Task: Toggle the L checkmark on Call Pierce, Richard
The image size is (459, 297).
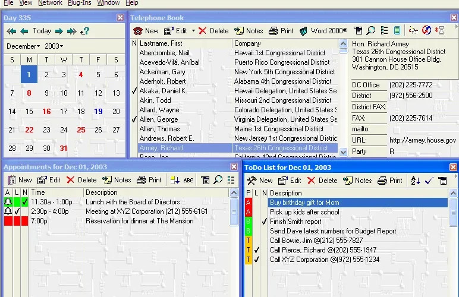Action: [257, 250]
